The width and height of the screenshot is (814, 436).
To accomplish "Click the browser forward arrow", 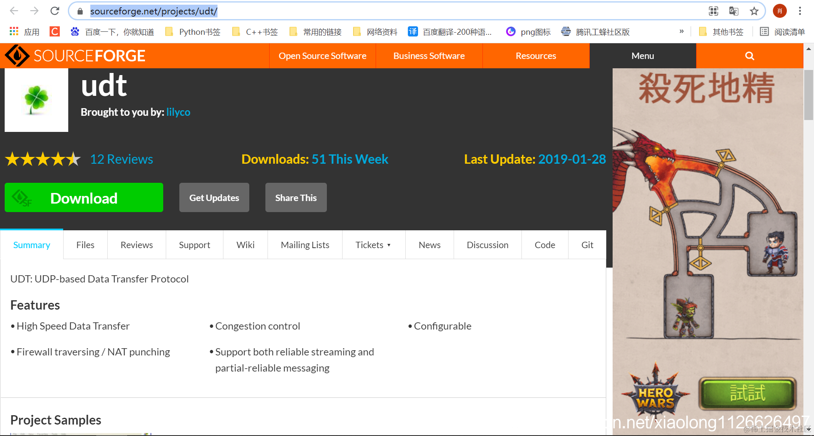I will point(34,11).
